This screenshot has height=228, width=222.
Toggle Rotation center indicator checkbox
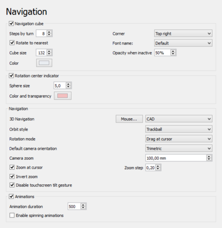[12, 75]
